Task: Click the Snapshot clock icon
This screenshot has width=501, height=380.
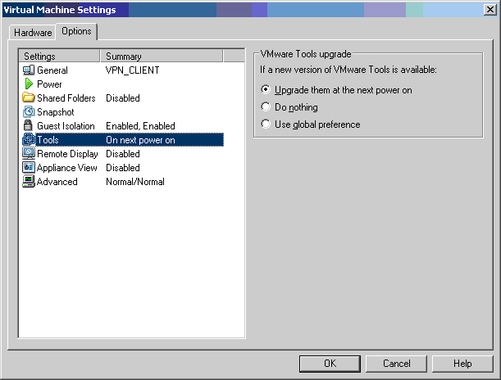Action: pos(29,112)
